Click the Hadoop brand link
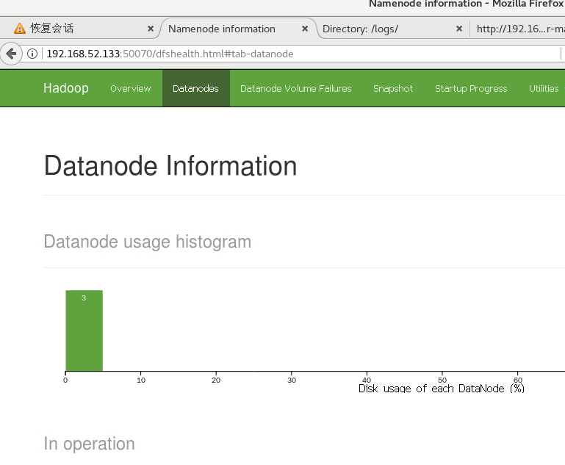The image size is (565, 465). pyautogui.click(x=66, y=88)
